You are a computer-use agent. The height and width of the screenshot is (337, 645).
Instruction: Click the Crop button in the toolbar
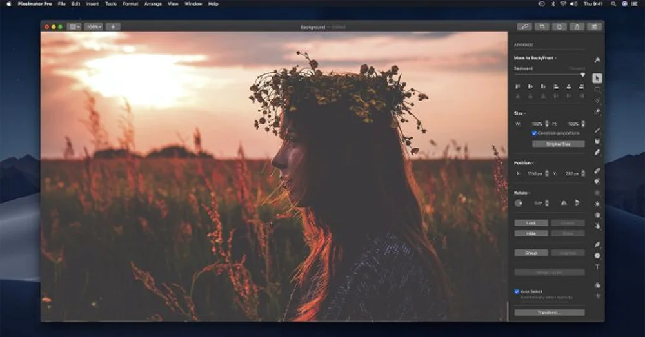(x=542, y=26)
